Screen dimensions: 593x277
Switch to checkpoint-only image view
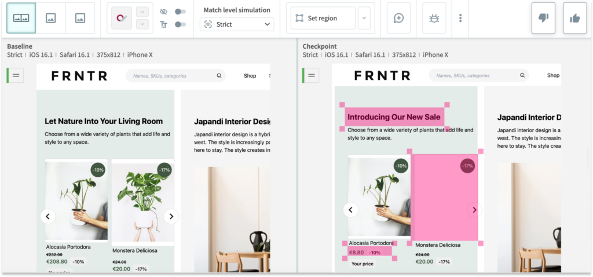tap(80, 18)
